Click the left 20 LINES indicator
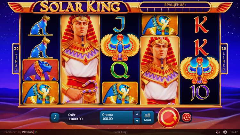Image resolution: width=240 pixels, height=135 pixels. coord(16,59)
